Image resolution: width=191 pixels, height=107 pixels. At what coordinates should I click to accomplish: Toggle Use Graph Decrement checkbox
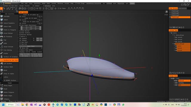(x=20, y=25)
